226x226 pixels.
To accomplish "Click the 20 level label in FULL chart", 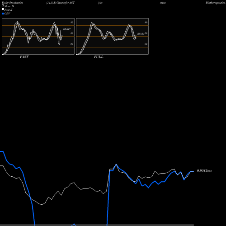I will point(146,44).
